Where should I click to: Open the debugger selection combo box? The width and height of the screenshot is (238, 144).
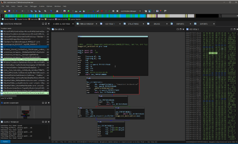131,11
